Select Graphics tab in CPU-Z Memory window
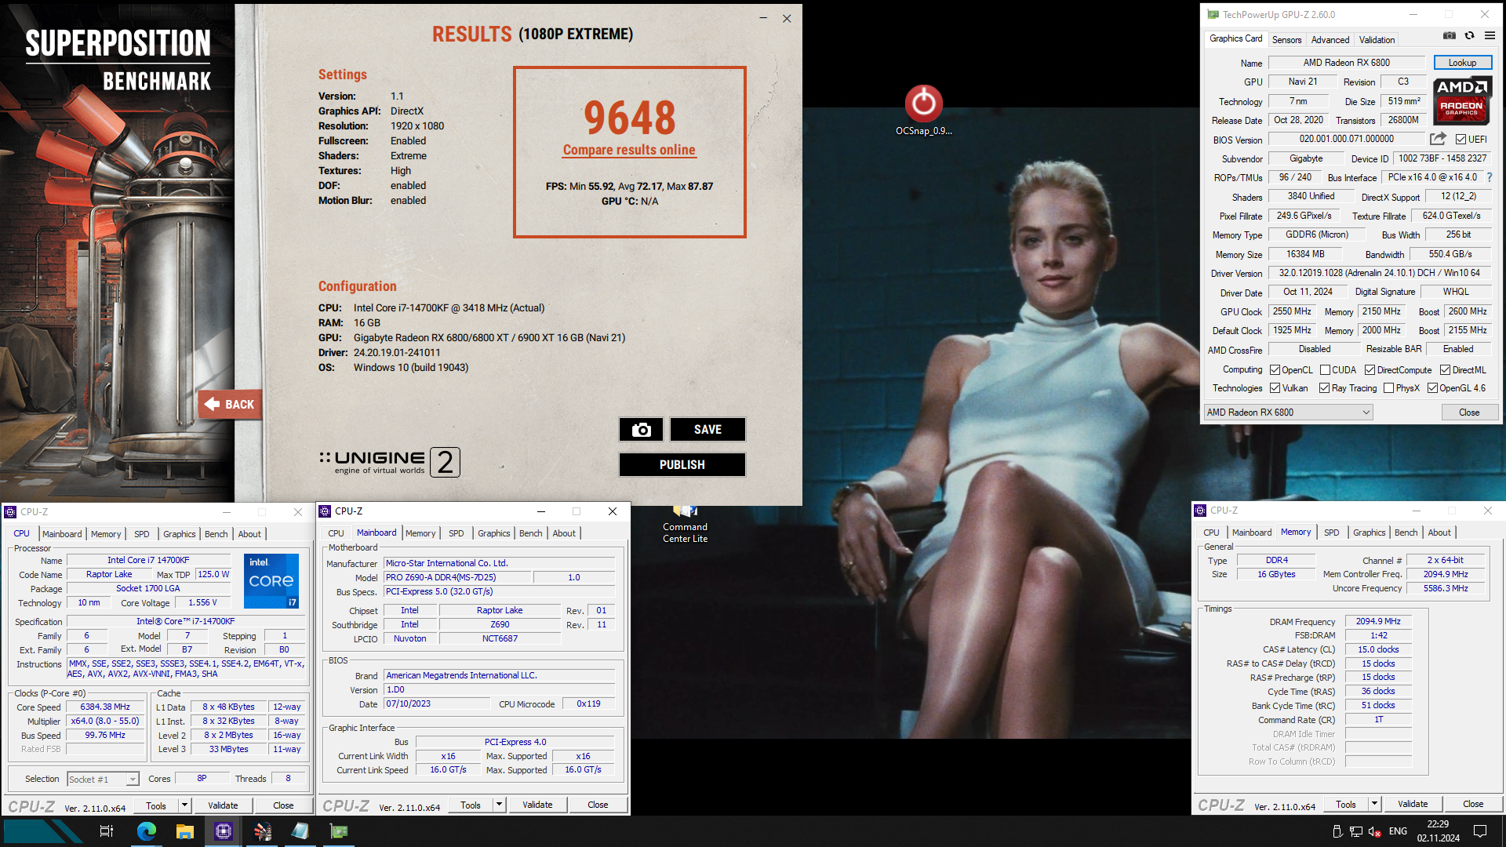 (1369, 533)
